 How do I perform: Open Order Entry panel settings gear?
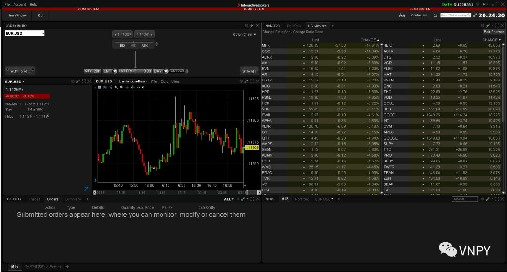pos(246,25)
